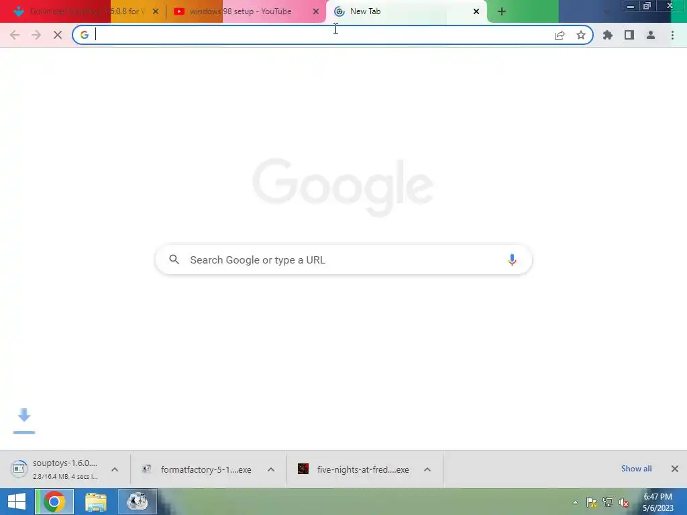Viewport: 687px width, 515px height.
Task: Click the Search Google or type a URL box
Action: [x=343, y=260]
